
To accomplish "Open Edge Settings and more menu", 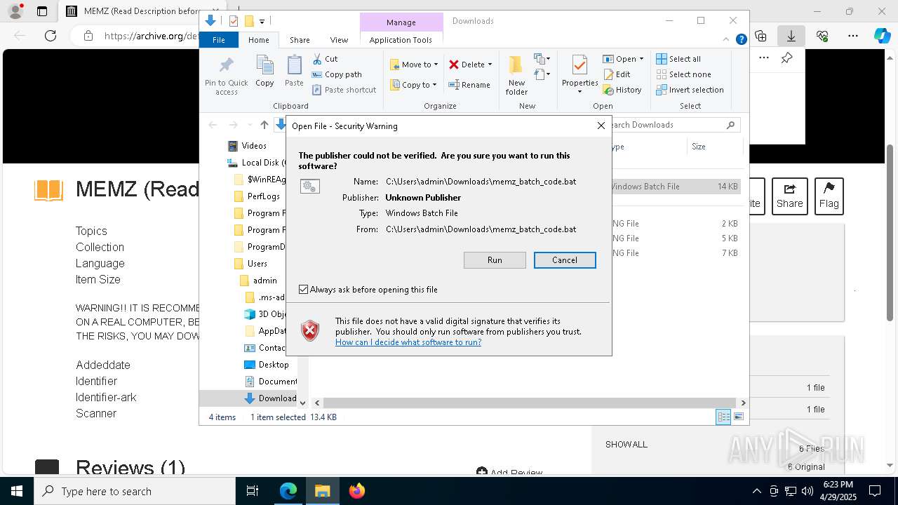I will [x=853, y=36].
